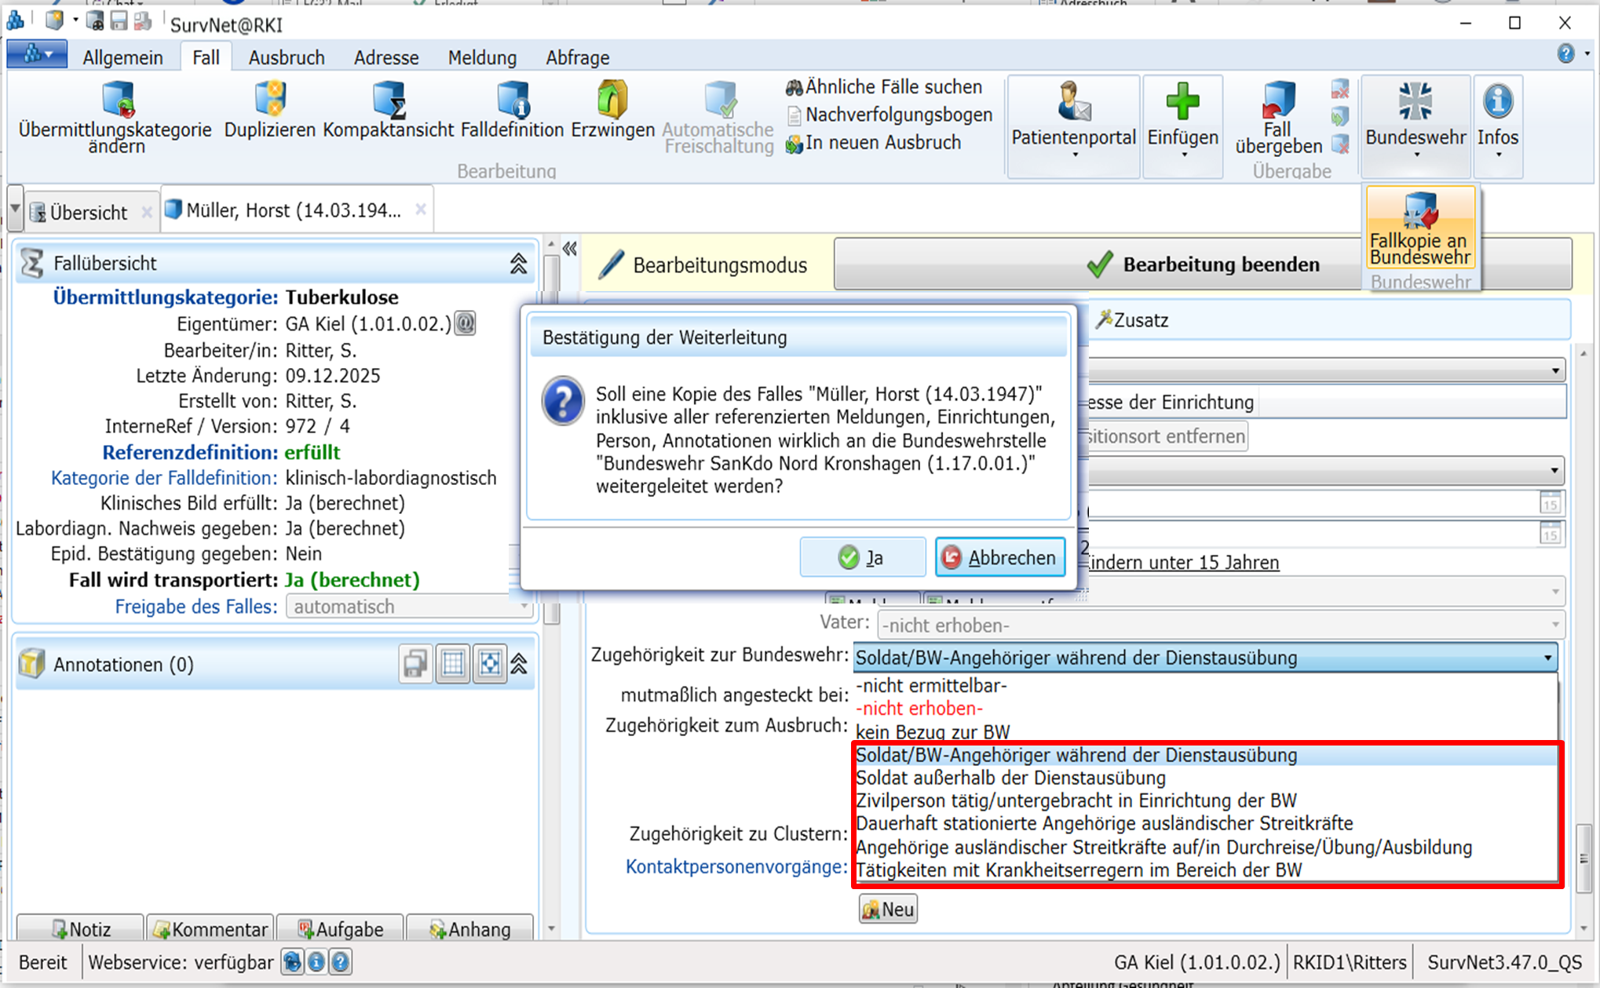The height and width of the screenshot is (988, 1600).
Task: Select 'Soldat außerhalb der Dienstausübung' option
Action: click(x=1205, y=778)
